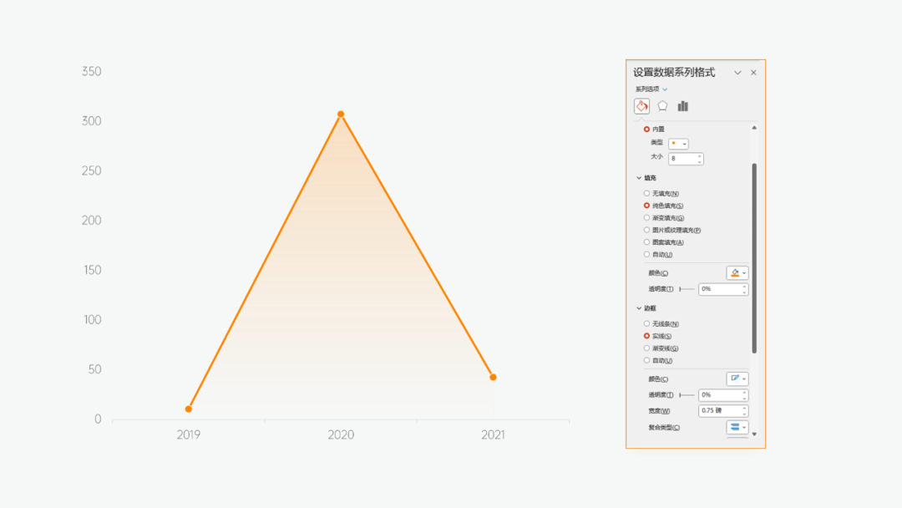Open the Fill & Line paint bucket tab
This screenshot has height=508, width=902.
coord(641,106)
